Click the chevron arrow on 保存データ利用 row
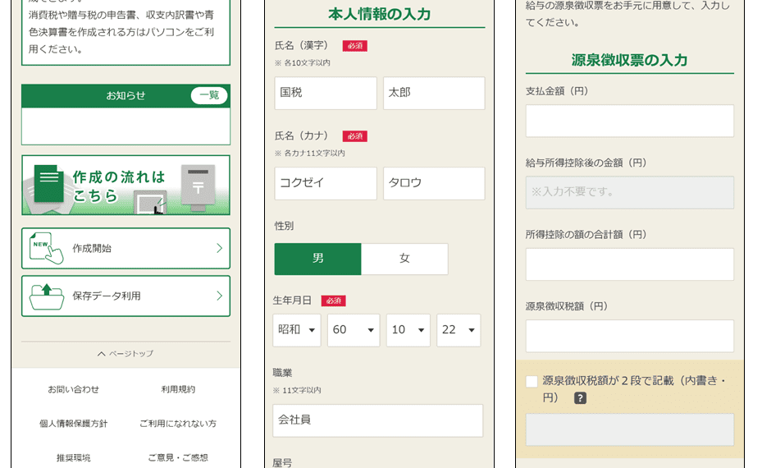The image size is (762, 468). click(x=219, y=296)
